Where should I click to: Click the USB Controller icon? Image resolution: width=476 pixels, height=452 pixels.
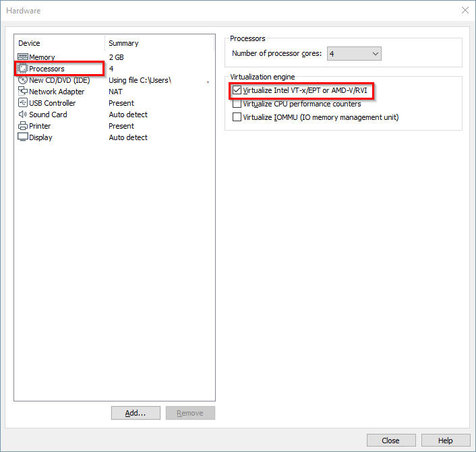click(x=23, y=102)
